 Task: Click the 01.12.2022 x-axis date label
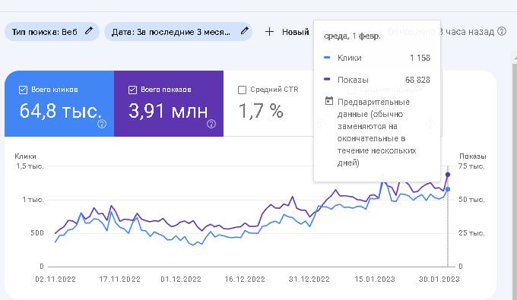tap(181, 279)
